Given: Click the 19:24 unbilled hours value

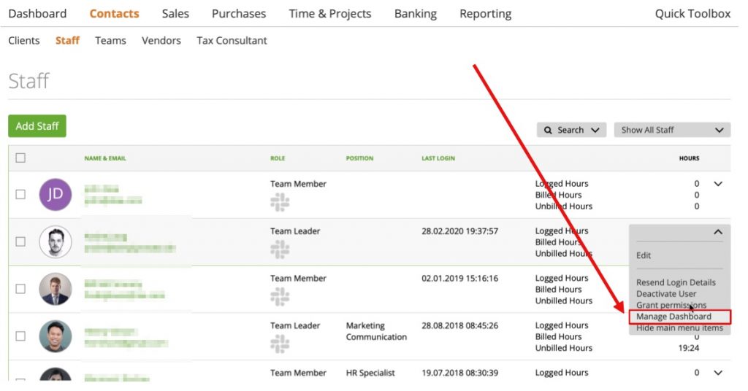Looking at the screenshot, I should (x=689, y=348).
